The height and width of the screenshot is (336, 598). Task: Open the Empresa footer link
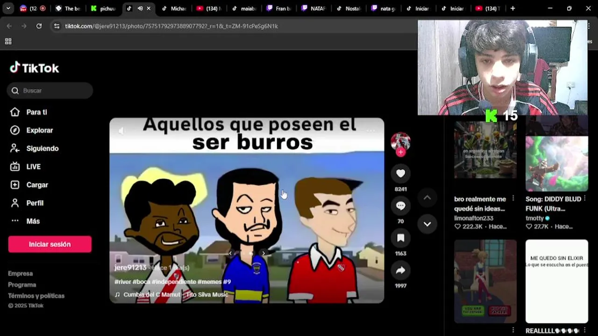tap(20, 273)
